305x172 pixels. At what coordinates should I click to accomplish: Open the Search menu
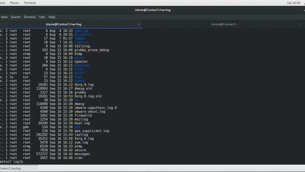pos(16,17)
